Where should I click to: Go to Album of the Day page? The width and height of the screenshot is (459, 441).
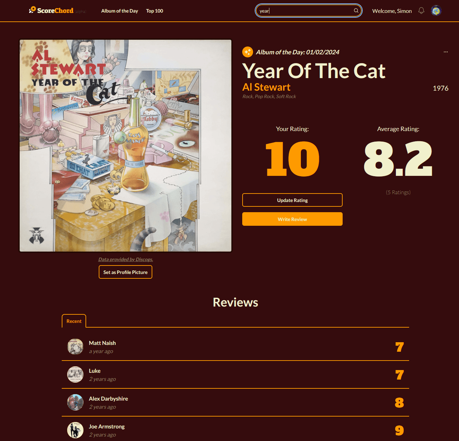(119, 11)
